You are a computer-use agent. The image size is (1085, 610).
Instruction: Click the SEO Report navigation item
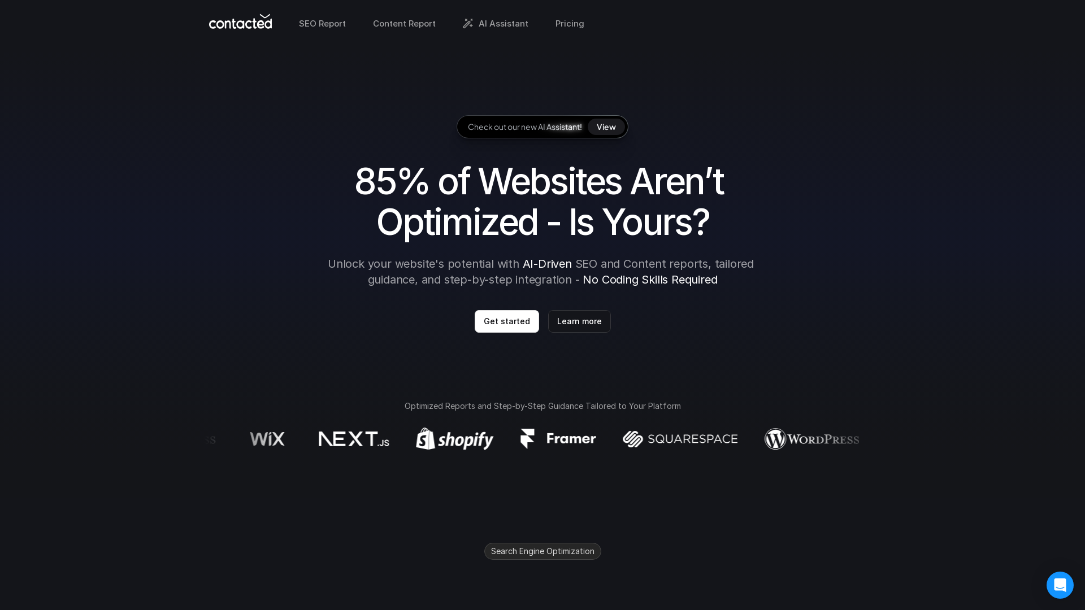(x=322, y=23)
